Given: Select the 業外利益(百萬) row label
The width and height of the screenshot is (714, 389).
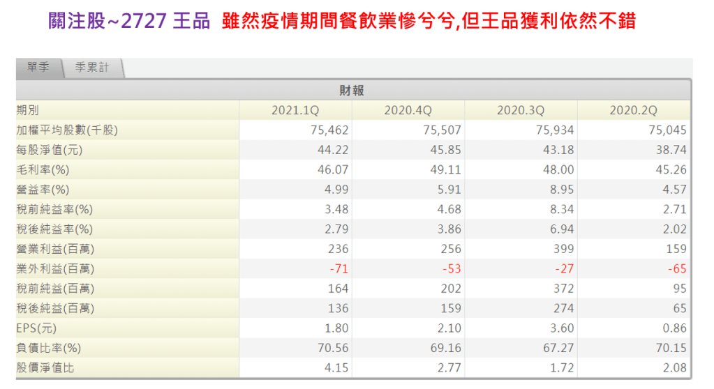Looking at the screenshot, I should (x=54, y=268).
